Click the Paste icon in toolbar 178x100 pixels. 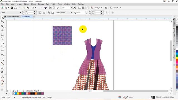[x=28, y=8]
